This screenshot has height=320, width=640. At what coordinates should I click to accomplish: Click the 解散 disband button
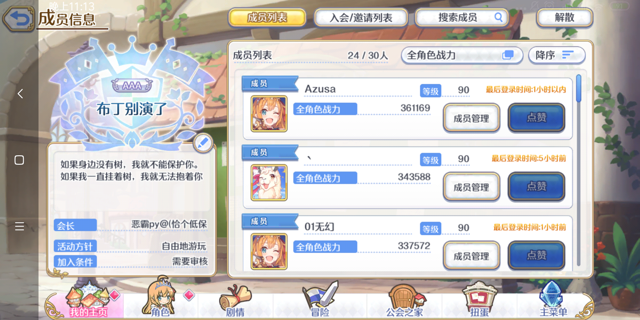coord(565,17)
